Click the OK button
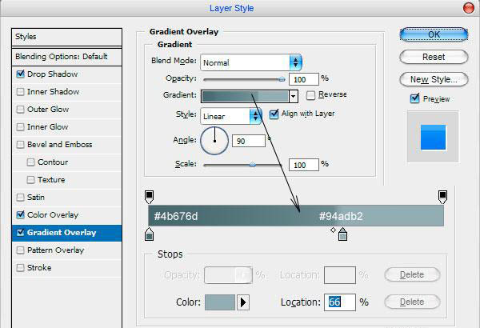480x328 pixels. point(434,34)
